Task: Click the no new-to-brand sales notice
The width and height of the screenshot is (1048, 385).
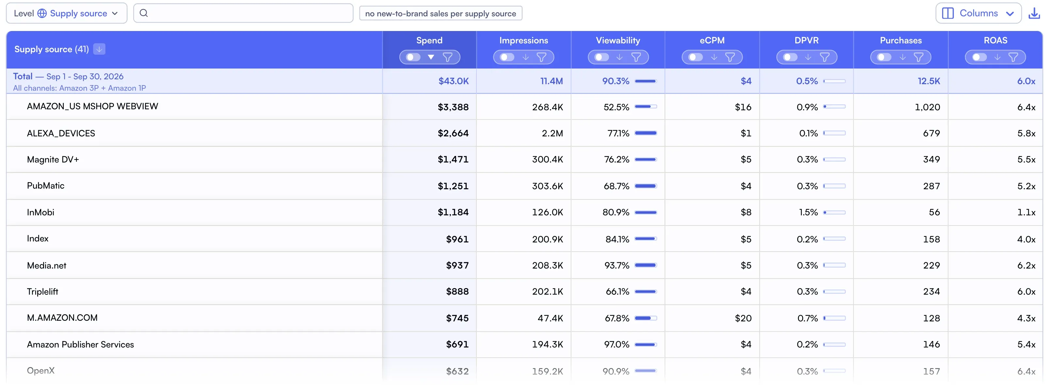Action: click(x=441, y=13)
